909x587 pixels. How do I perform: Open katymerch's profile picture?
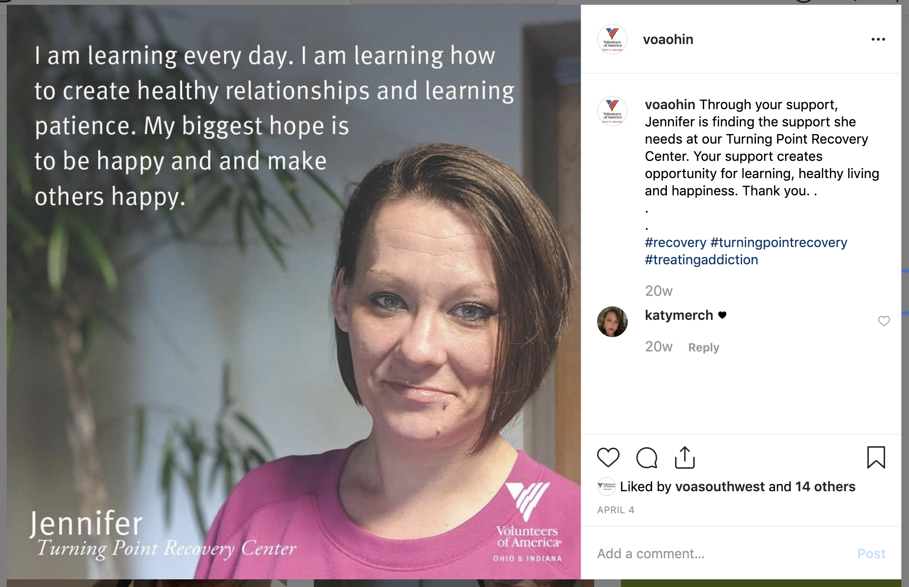pos(612,322)
